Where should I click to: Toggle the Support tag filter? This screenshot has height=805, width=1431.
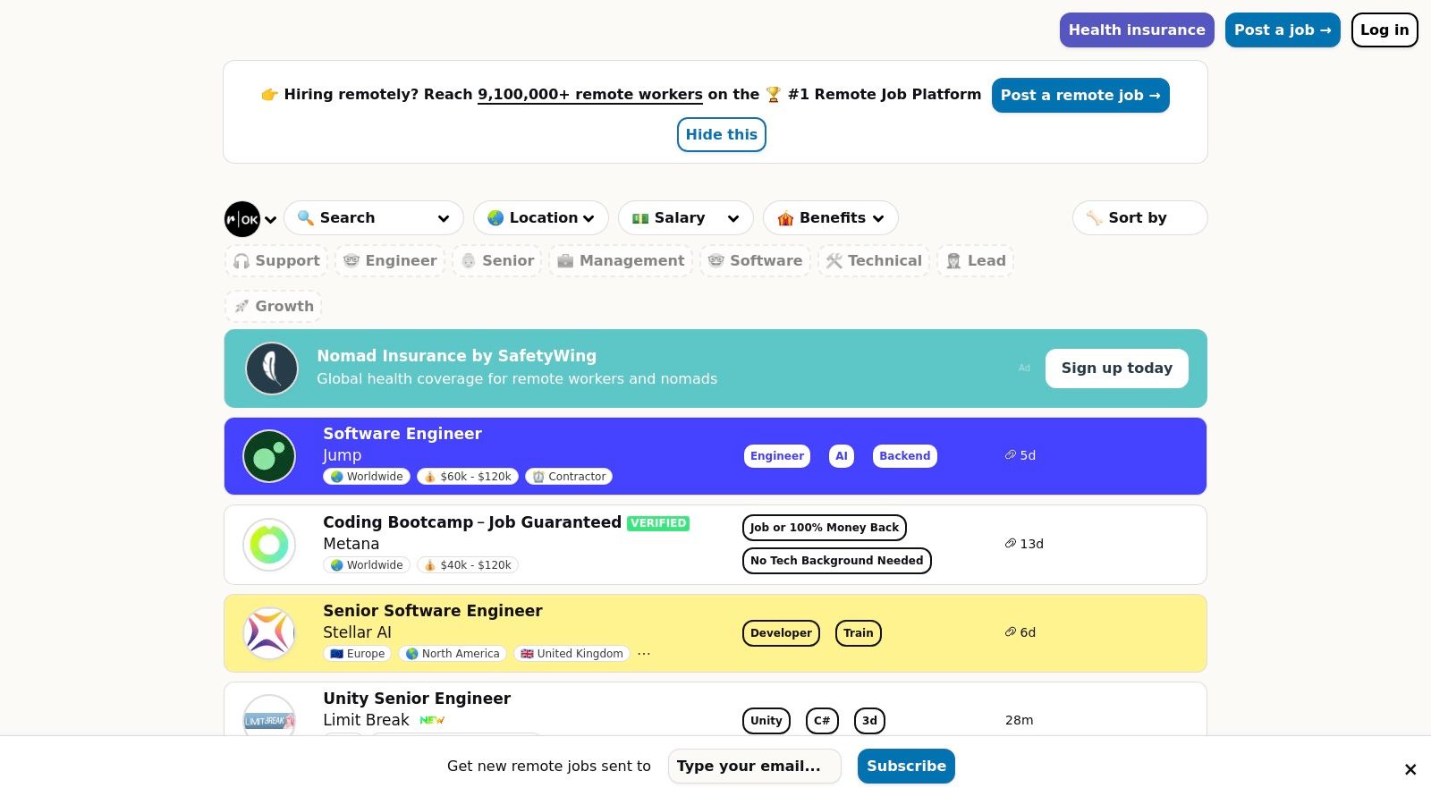coord(277,261)
